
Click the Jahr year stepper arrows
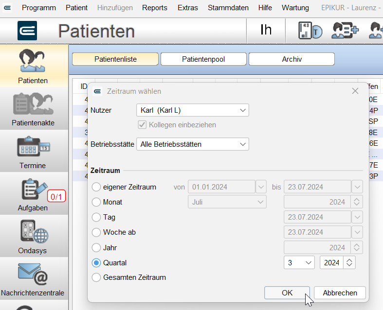(x=357, y=247)
